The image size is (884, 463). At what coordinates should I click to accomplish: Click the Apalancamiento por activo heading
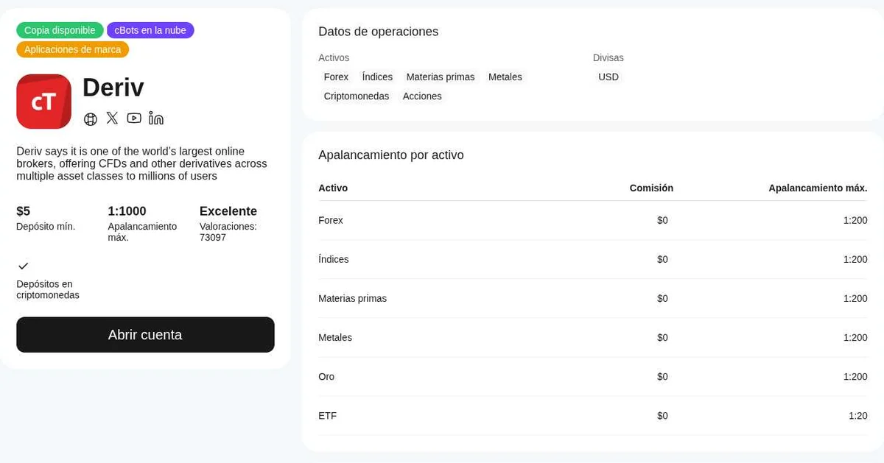click(391, 155)
